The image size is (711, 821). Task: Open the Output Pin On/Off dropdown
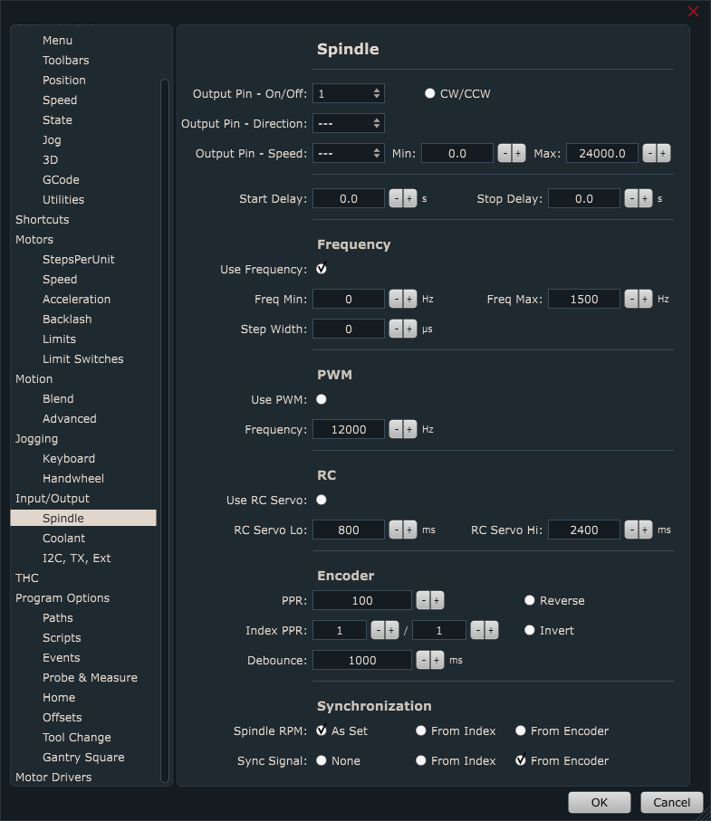[x=349, y=94]
